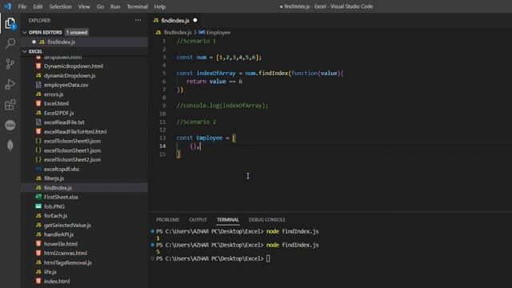Image resolution: width=512 pixels, height=288 pixels.
Task: Click the JSON braces icon of excelToJsonSheet0.json
Action: click(x=38, y=141)
